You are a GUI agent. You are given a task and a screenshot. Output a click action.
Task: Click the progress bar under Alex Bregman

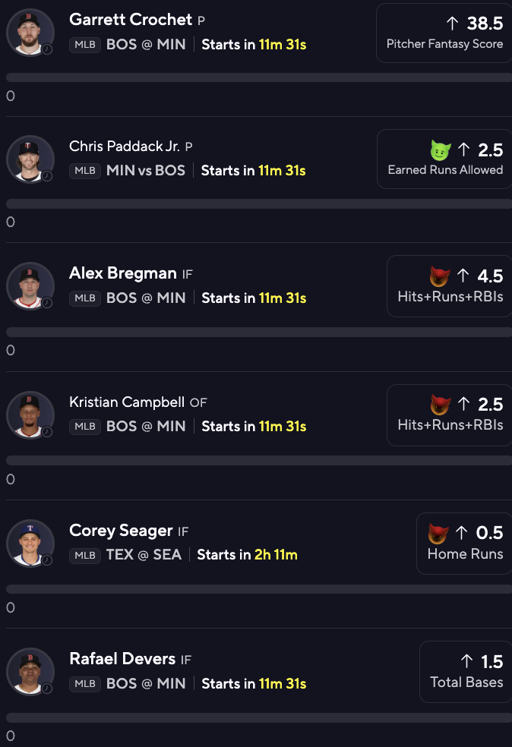coord(259,332)
